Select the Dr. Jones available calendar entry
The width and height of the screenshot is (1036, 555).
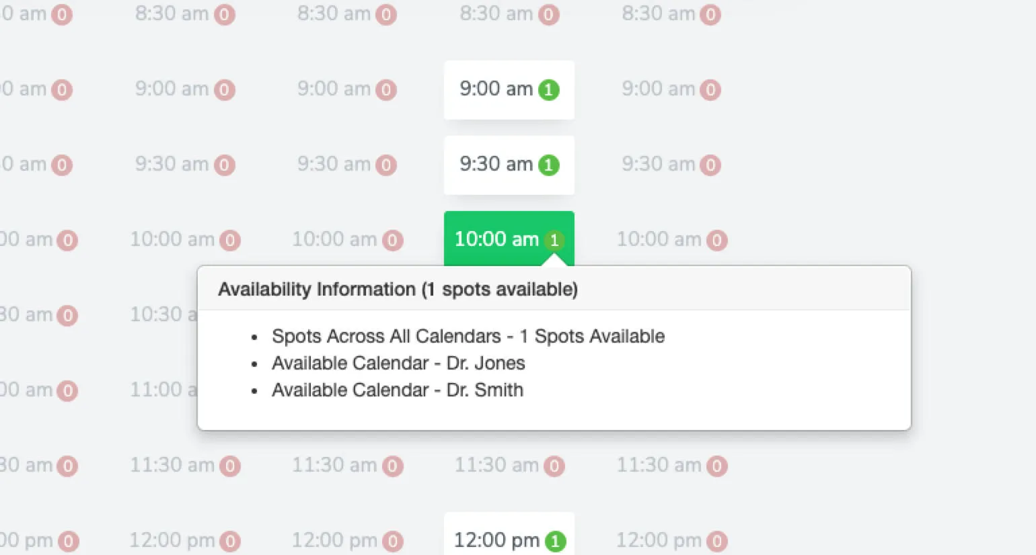pyautogui.click(x=398, y=363)
